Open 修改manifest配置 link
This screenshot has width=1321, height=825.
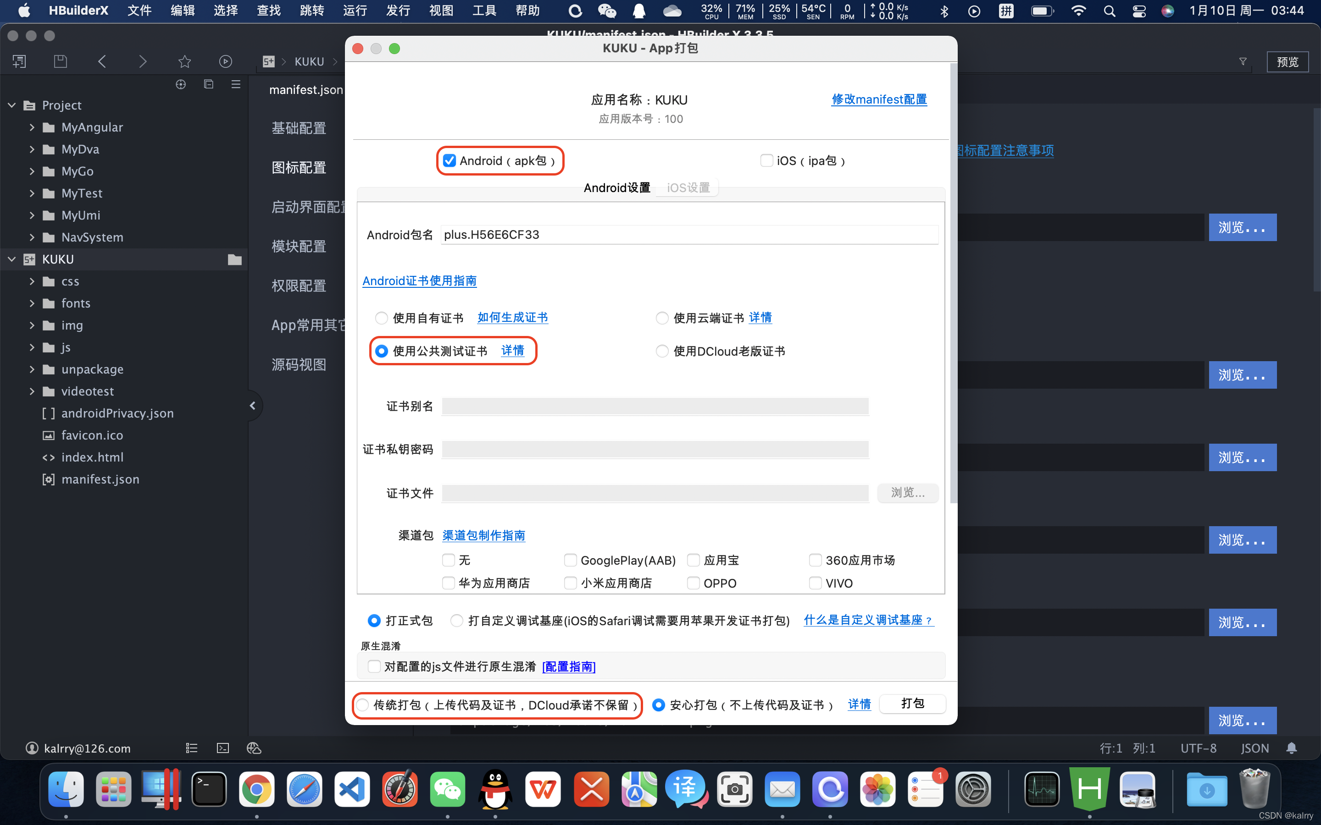(879, 99)
